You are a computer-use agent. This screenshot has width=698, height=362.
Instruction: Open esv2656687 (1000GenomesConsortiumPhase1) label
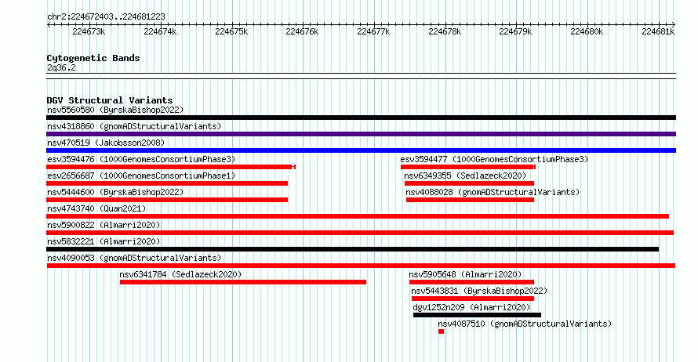(141, 176)
